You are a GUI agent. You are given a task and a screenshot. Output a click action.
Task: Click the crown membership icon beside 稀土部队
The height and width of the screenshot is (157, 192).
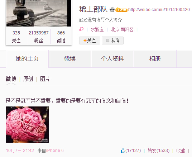[112, 10]
